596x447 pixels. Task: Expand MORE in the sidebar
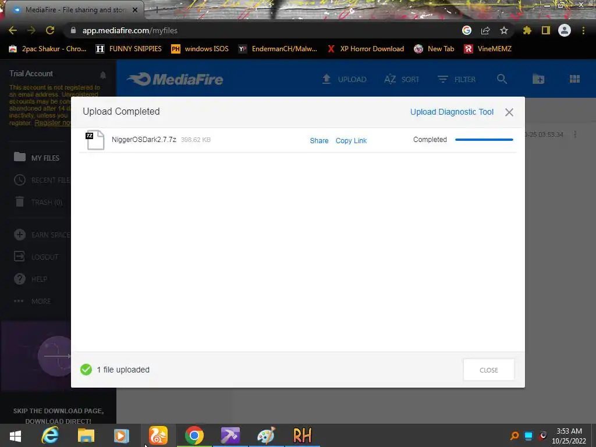tap(33, 301)
